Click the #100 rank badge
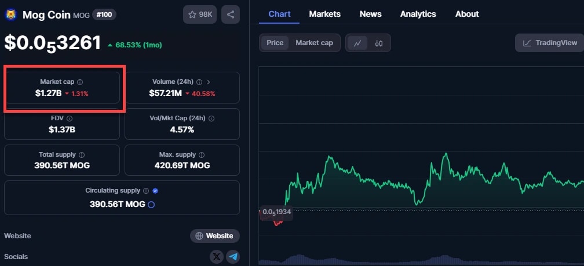The width and height of the screenshot is (584, 266). click(104, 14)
